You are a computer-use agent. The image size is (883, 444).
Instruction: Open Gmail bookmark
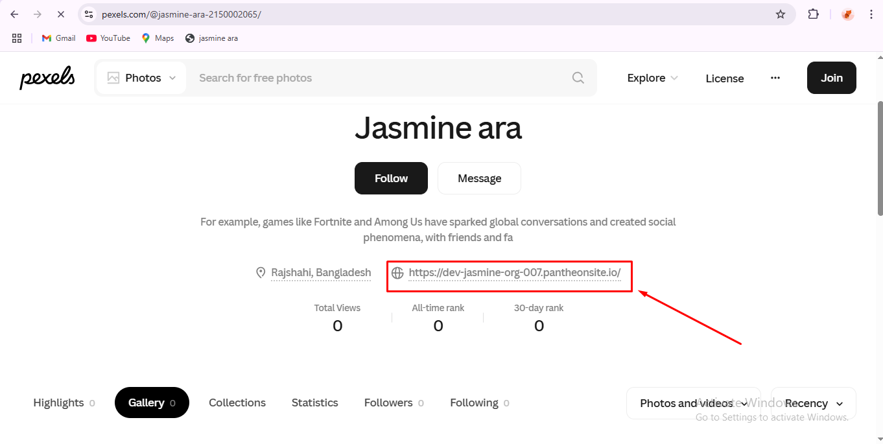(x=58, y=38)
